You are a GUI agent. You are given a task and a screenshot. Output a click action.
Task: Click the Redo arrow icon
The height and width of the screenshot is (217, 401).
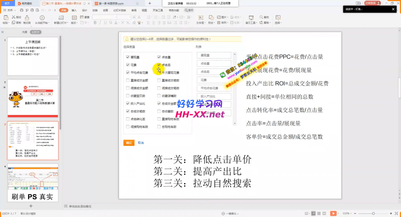click(x=49, y=10)
